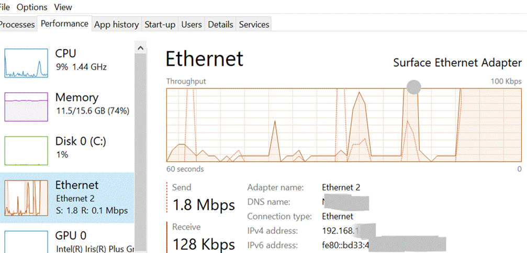This screenshot has width=527, height=253.
Task: Open the GPU 0 Intel Iris Plus entry
Action: pyautogui.click(x=67, y=242)
